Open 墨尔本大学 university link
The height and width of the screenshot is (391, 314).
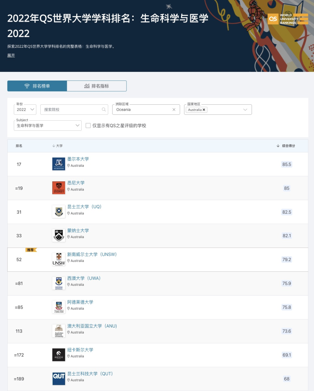tap(78, 159)
